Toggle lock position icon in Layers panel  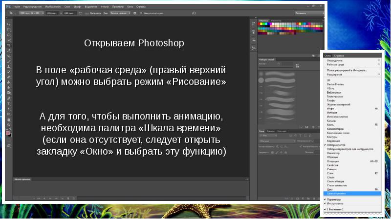coord(282,152)
